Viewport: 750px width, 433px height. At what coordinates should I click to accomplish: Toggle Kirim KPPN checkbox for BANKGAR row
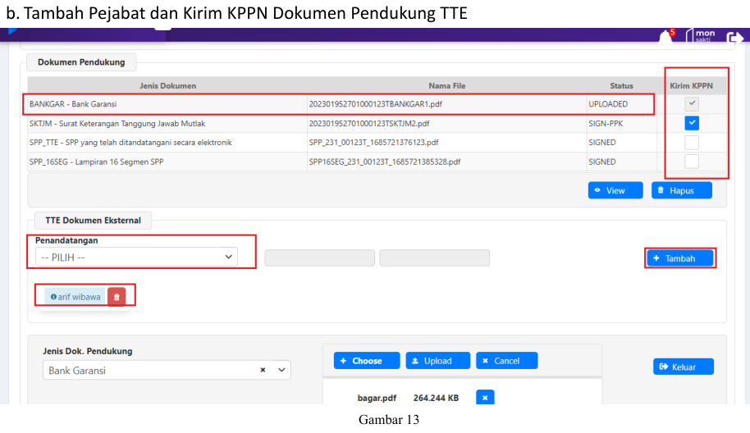click(692, 104)
